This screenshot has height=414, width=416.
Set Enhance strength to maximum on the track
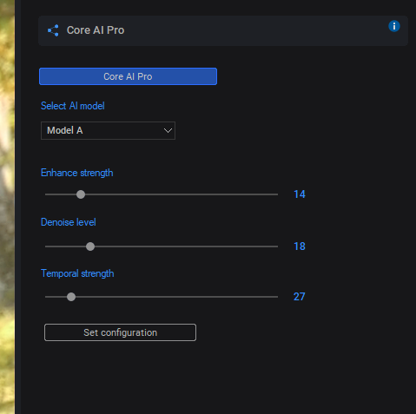(x=277, y=194)
